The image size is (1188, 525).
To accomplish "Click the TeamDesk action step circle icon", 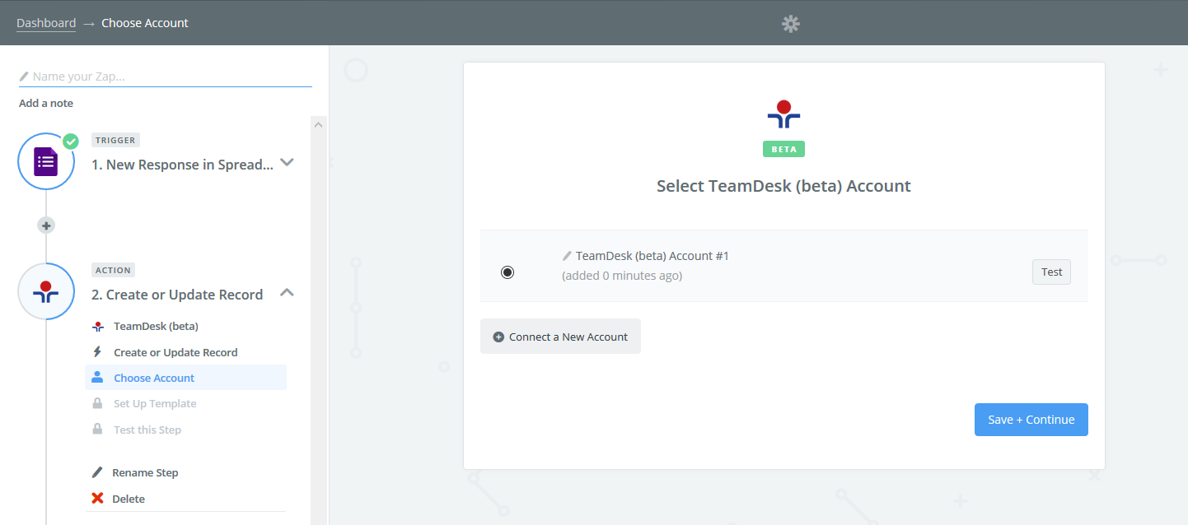I will tap(46, 291).
